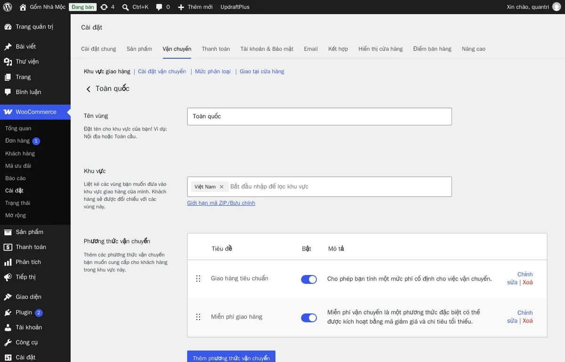Screen dimensions: 565x362
Task: Open Mở rộng submenu item
Action: pyautogui.click(x=16, y=216)
